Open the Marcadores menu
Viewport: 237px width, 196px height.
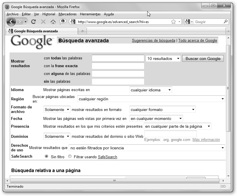point(68,14)
